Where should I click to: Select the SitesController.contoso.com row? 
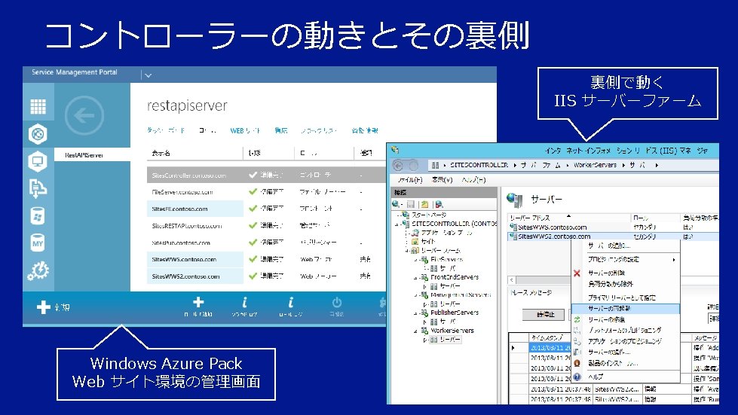(266, 175)
